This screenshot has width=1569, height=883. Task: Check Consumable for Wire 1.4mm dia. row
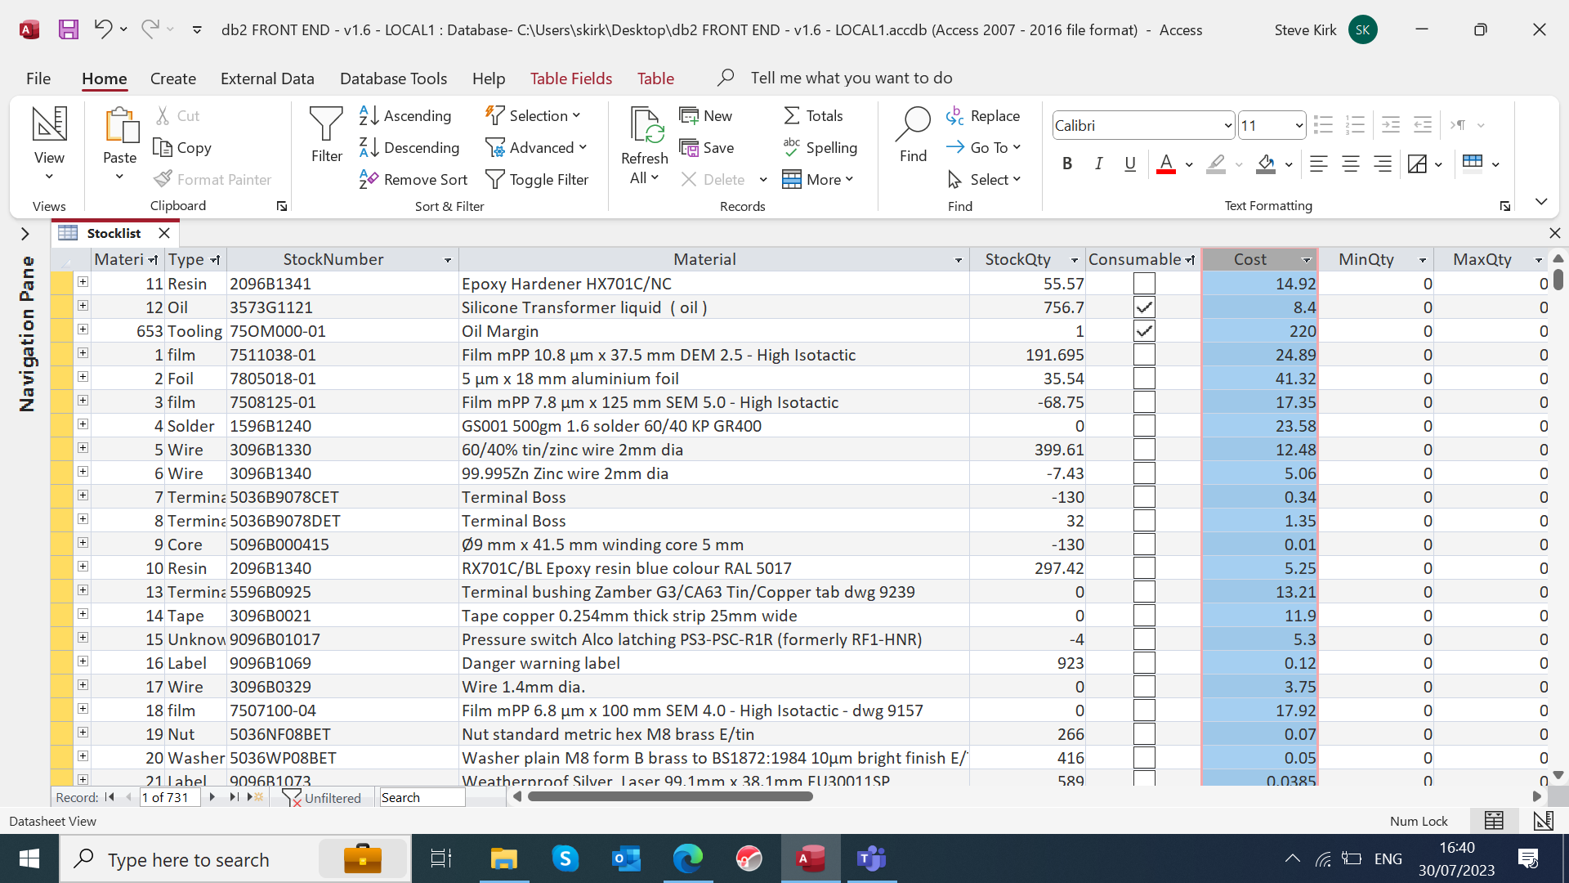click(1144, 687)
